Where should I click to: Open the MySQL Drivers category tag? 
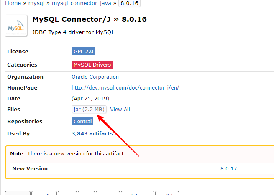pos(92,65)
